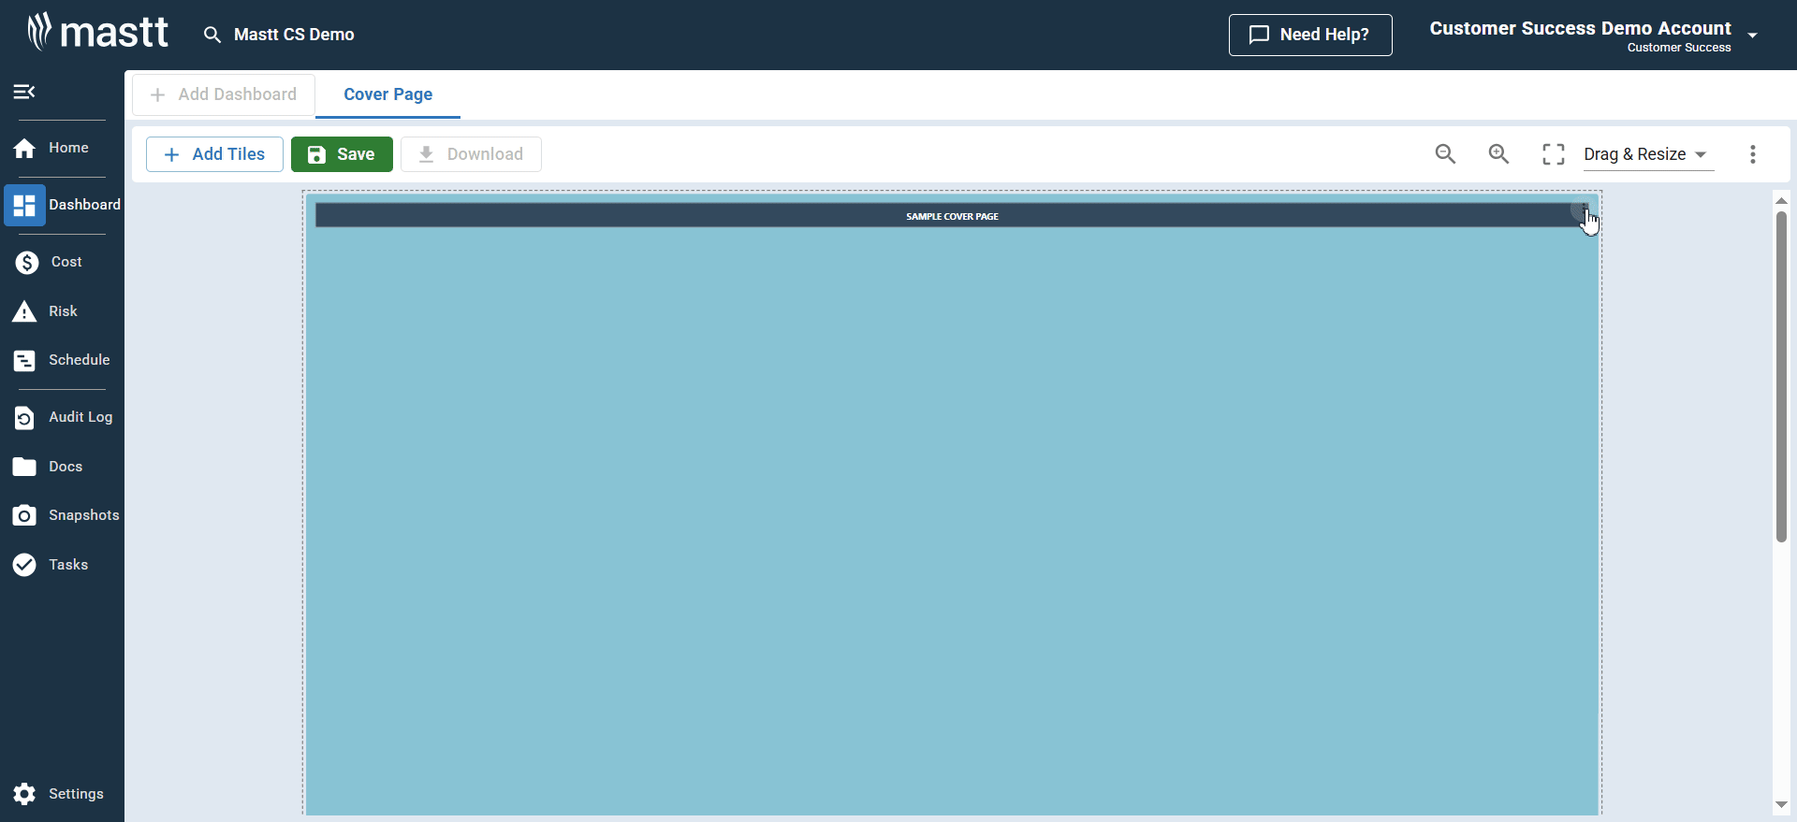Open the Audit Log
The image size is (1797, 822).
click(x=62, y=417)
